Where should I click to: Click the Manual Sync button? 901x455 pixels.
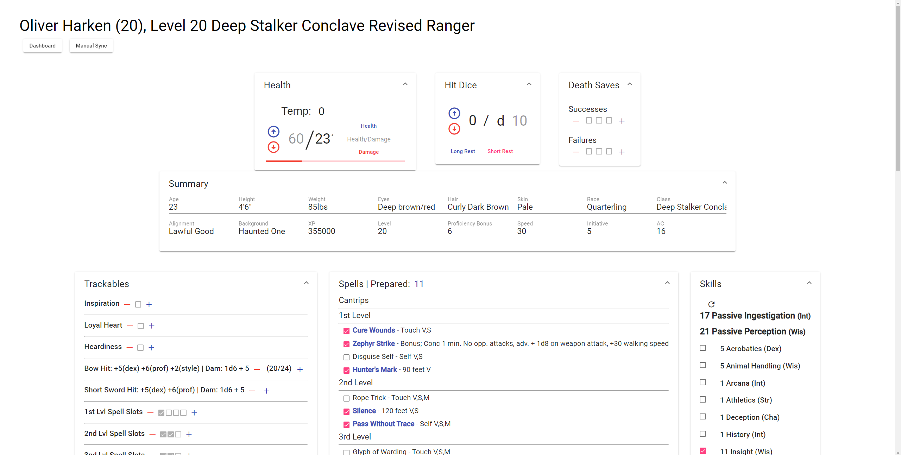point(91,46)
